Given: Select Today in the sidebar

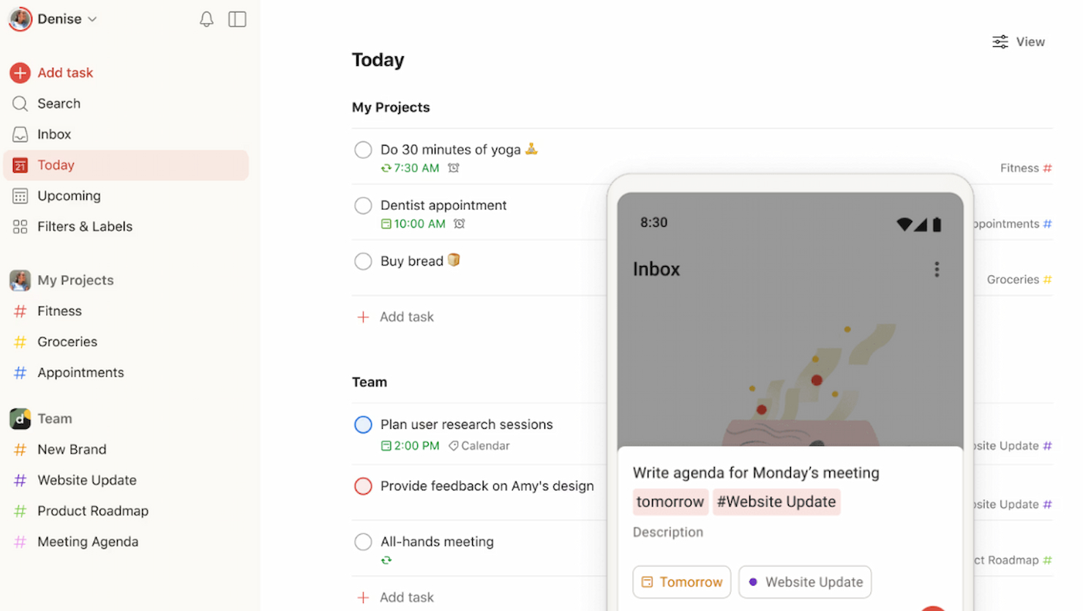Looking at the screenshot, I should pos(126,165).
